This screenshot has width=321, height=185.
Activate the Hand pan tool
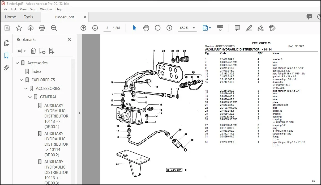point(146,28)
